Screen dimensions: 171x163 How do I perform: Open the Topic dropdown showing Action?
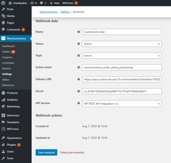tap(122, 56)
